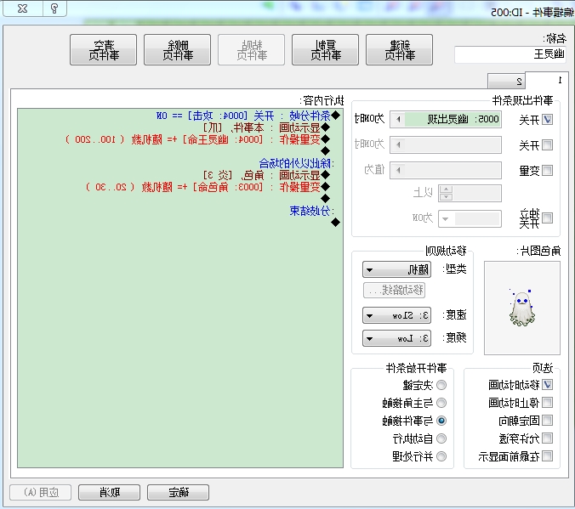Click the 新建事件页 button
Screen dimensions: 575x509
(x=399, y=50)
